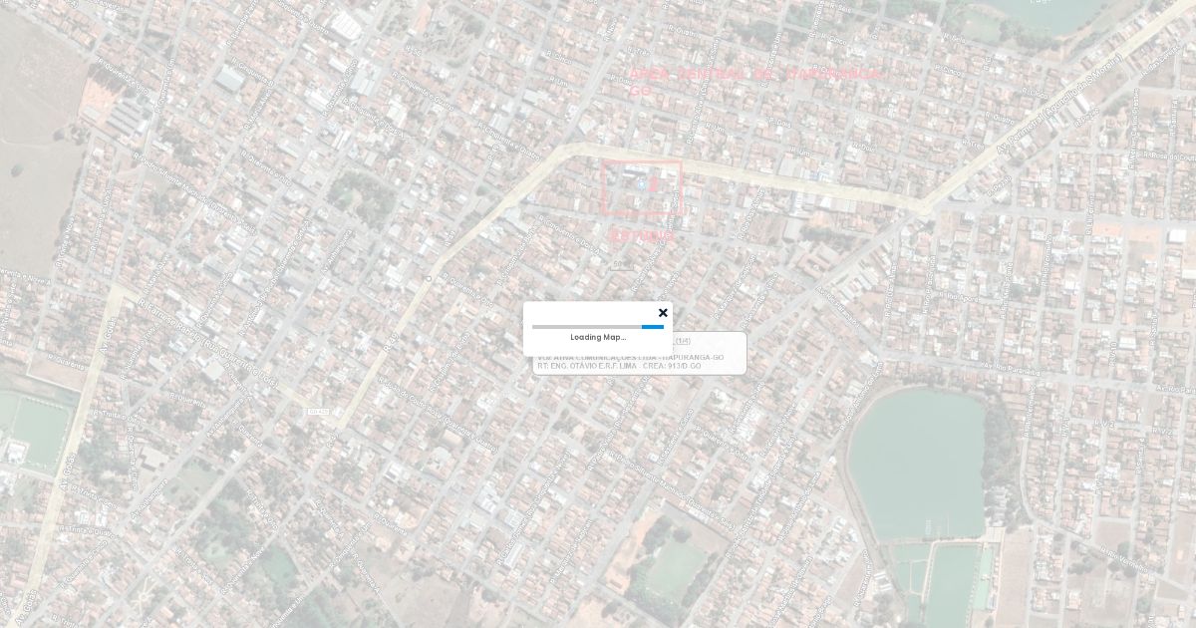Viewport: 1196px width, 628px height.
Task: Click the tree-covered park square
Action: click(363, 195)
